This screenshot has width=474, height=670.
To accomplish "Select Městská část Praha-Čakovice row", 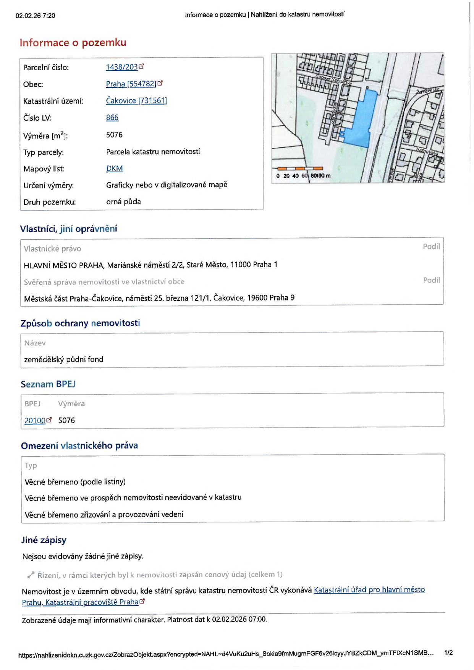I will coord(159,298).
